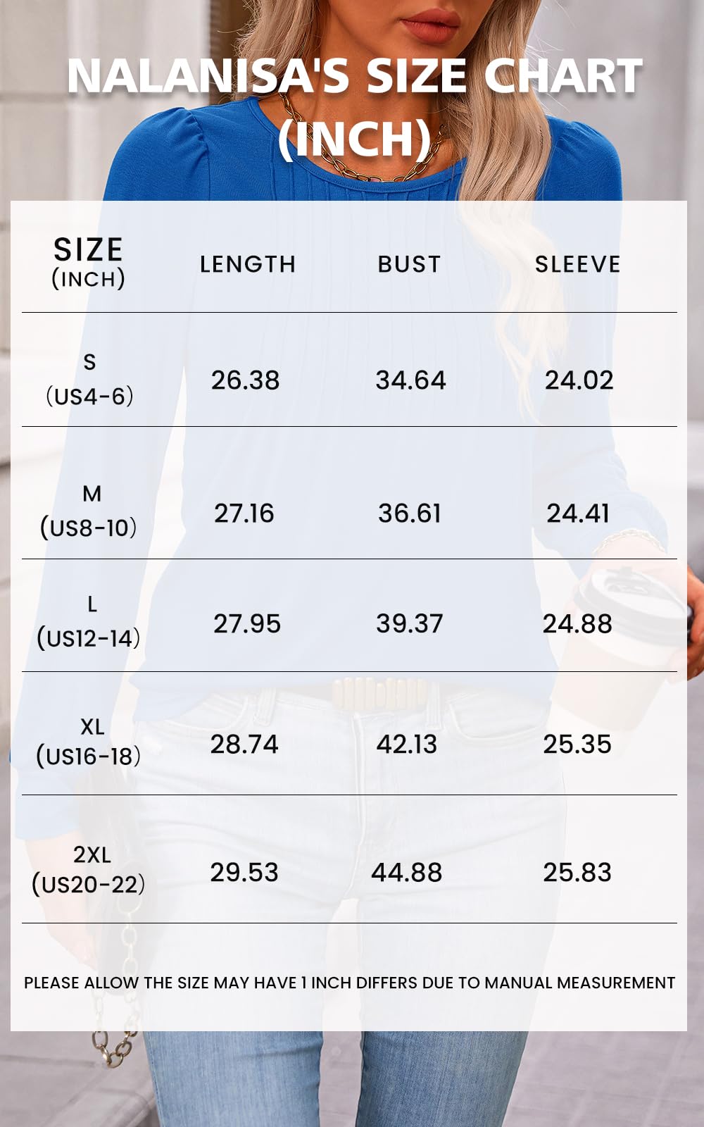Click the manual measurement disclaimer text
Screen dimensions: 704x1127
pos(350,983)
